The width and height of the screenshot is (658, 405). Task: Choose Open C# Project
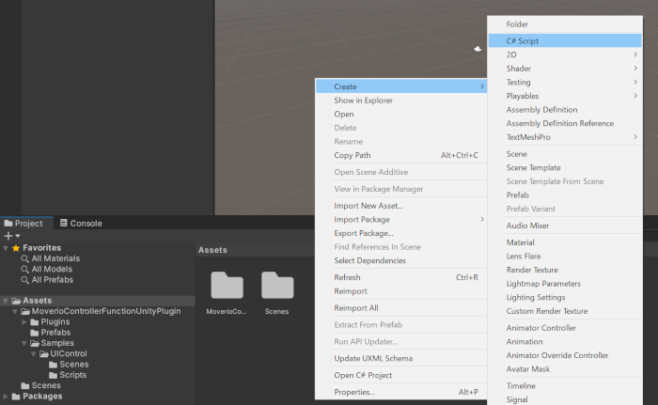401,375
